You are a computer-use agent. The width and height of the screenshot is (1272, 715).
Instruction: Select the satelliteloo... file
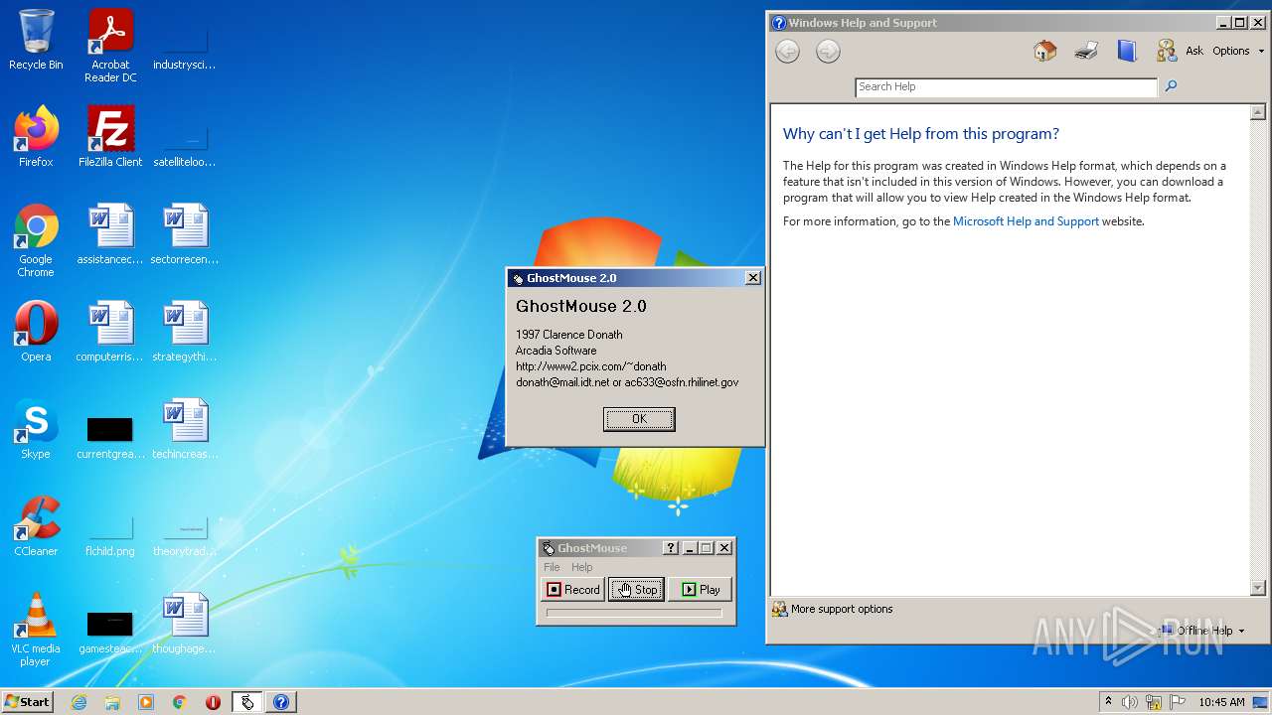point(185,146)
